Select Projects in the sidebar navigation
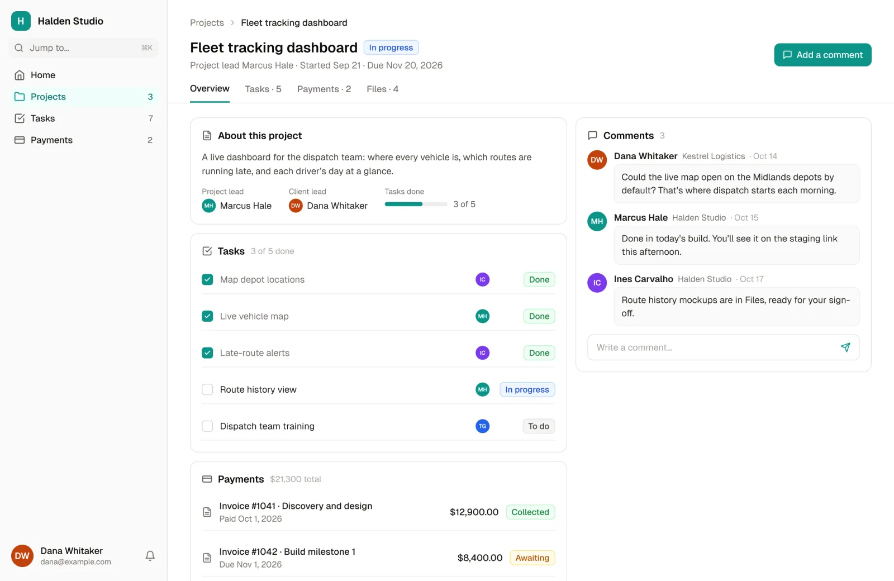This screenshot has width=894, height=581. click(x=84, y=97)
